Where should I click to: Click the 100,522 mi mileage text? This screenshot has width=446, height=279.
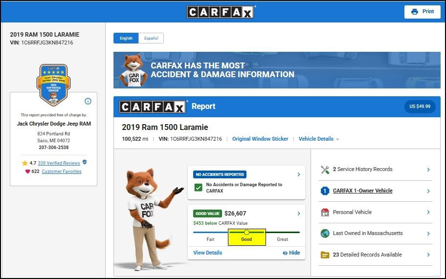tap(135, 139)
